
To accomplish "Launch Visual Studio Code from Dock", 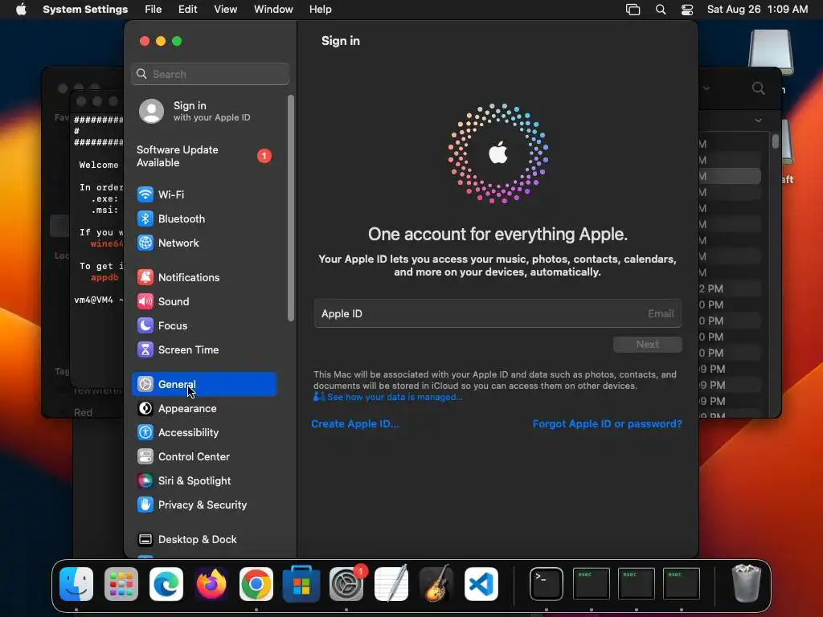I will tap(481, 584).
